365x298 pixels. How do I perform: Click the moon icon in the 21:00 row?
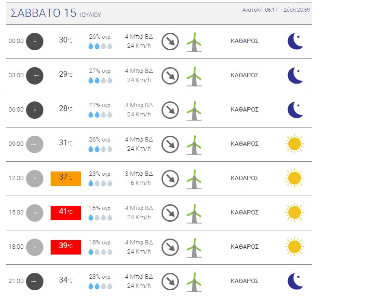click(295, 281)
